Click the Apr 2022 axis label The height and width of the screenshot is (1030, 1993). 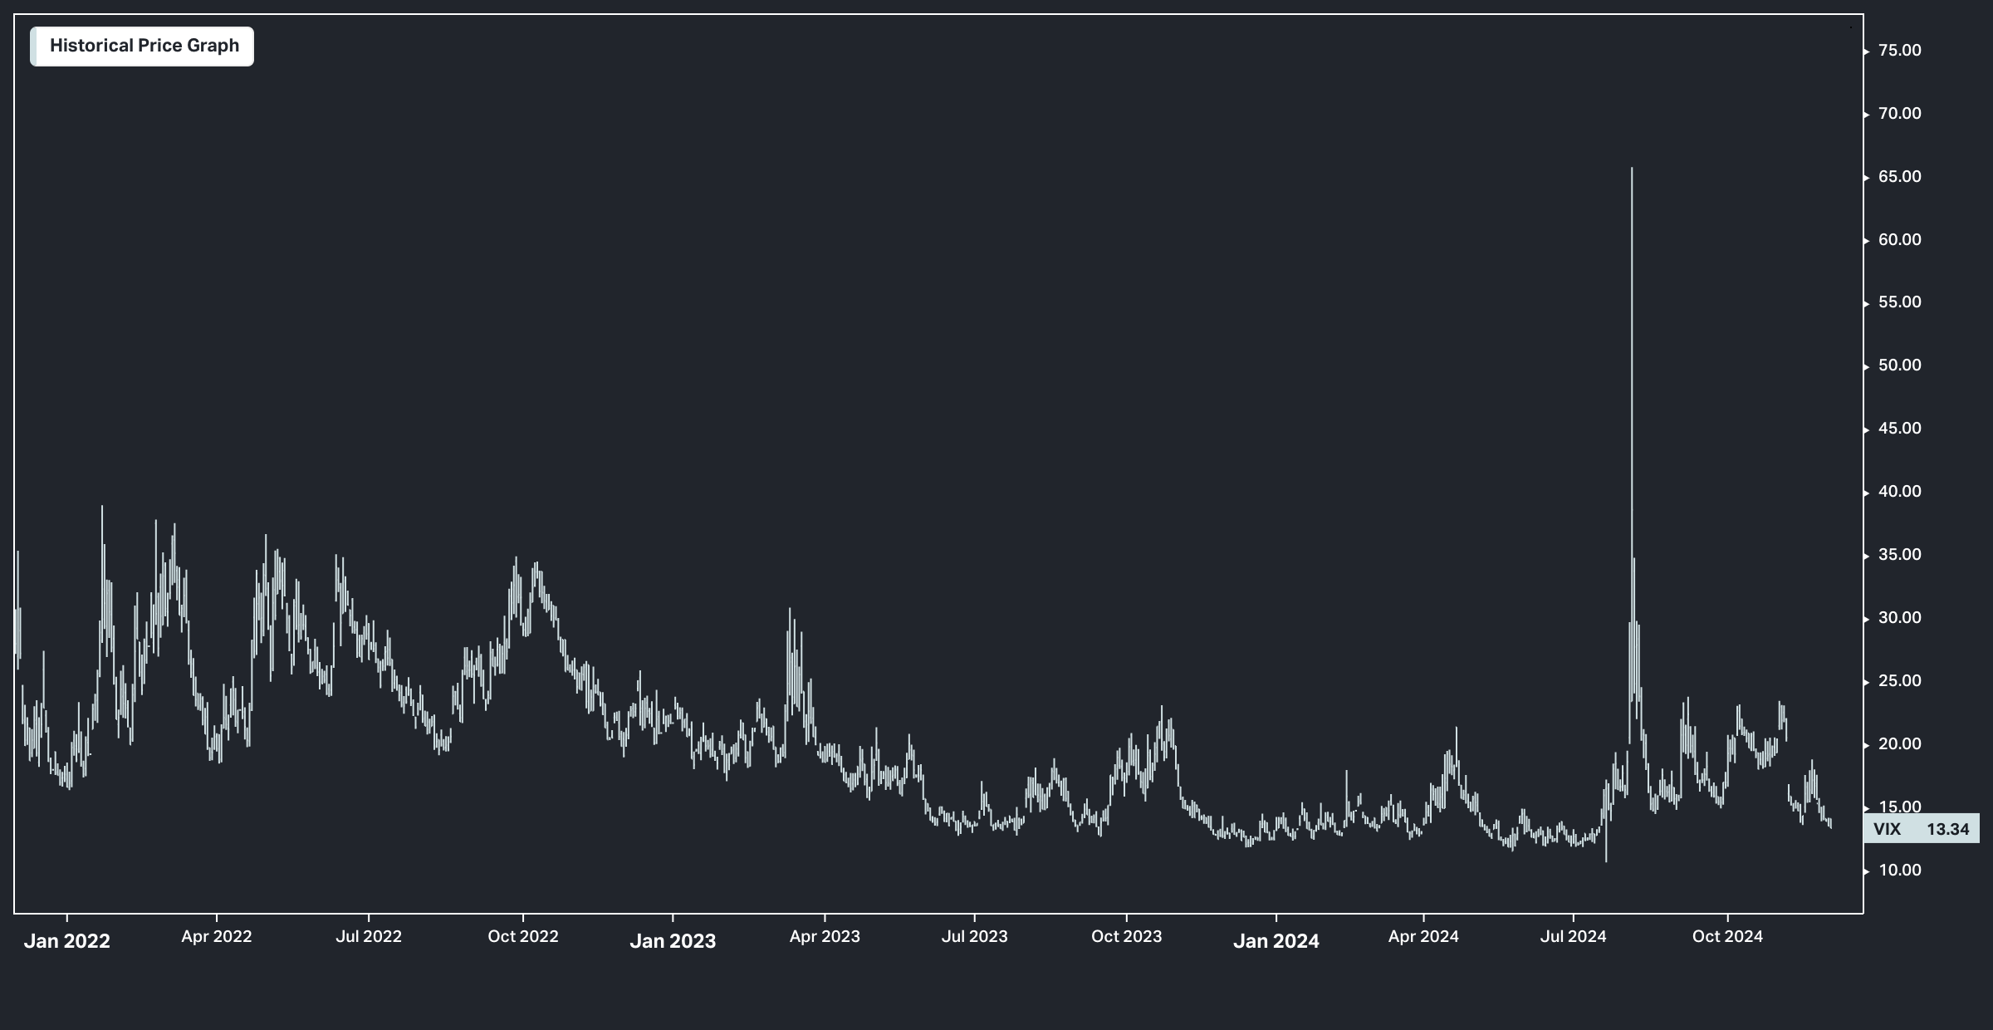click(217, 937)
